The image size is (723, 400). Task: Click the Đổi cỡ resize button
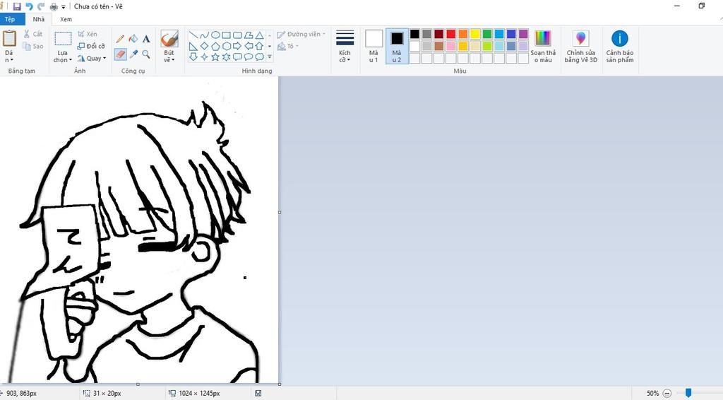coord(91,46)
